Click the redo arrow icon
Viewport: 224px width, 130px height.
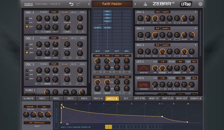(x=78, y=4)
